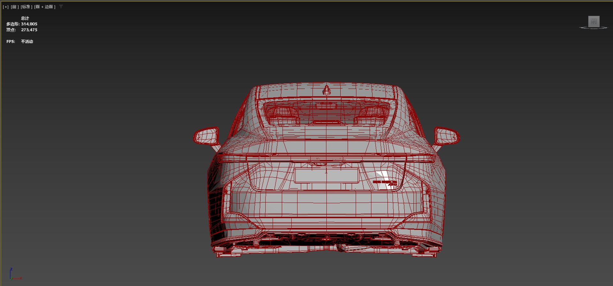613x286 pixels.
Task: Click vertex count value 273,475
Action: (29, 30)
